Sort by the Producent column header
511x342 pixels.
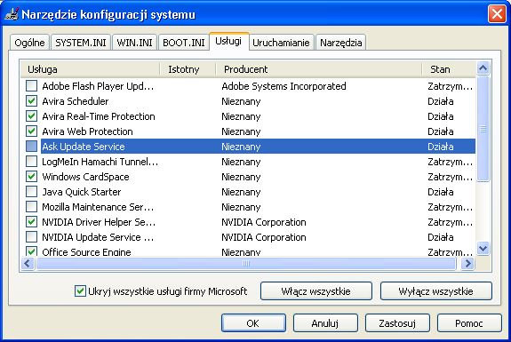[x=318, y=69]
